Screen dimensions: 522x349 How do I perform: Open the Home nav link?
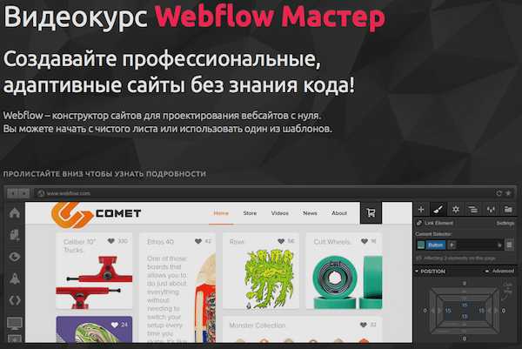point(221,213)
